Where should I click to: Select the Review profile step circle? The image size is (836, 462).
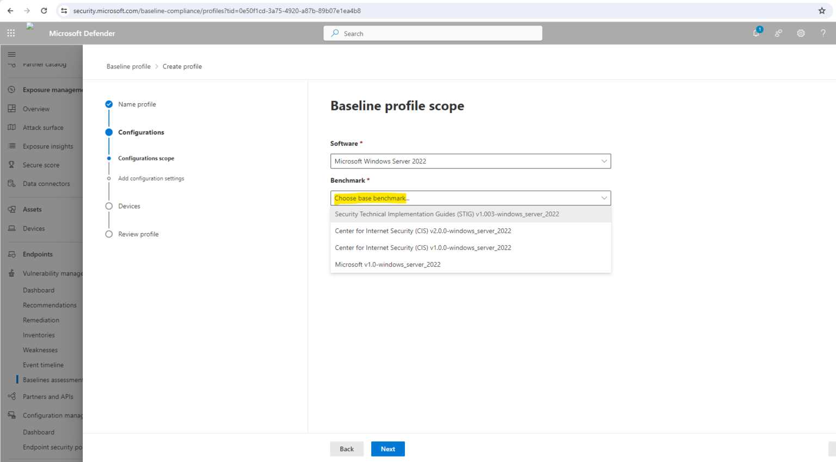109,234
